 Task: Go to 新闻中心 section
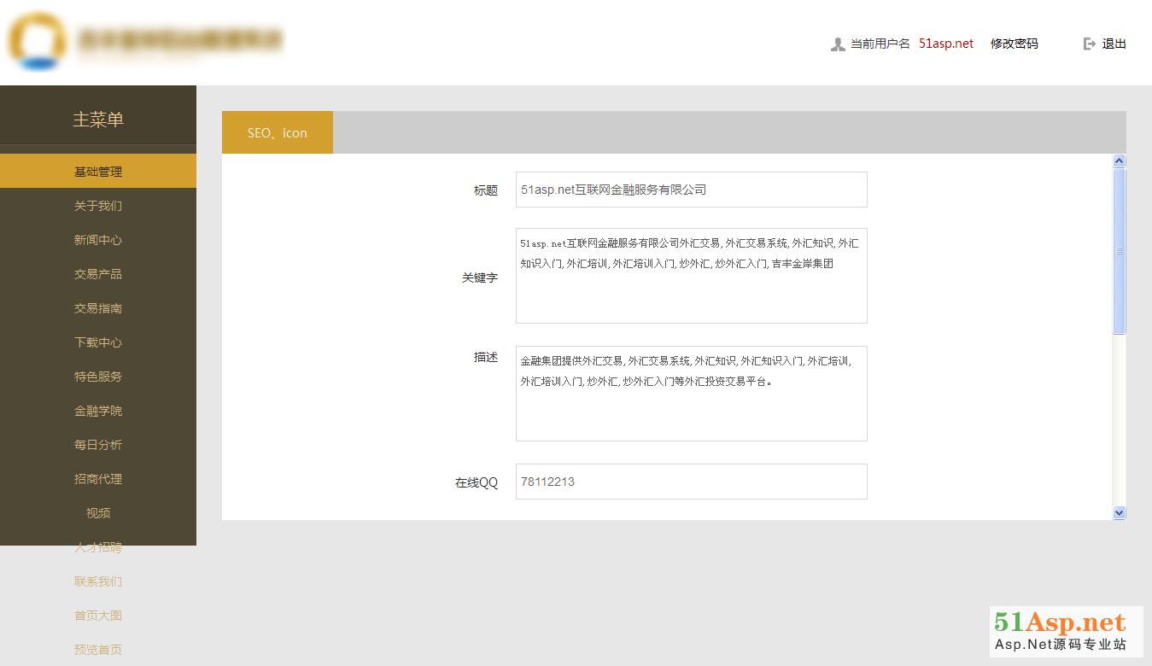pyautogui.click(x=98, y=240)
